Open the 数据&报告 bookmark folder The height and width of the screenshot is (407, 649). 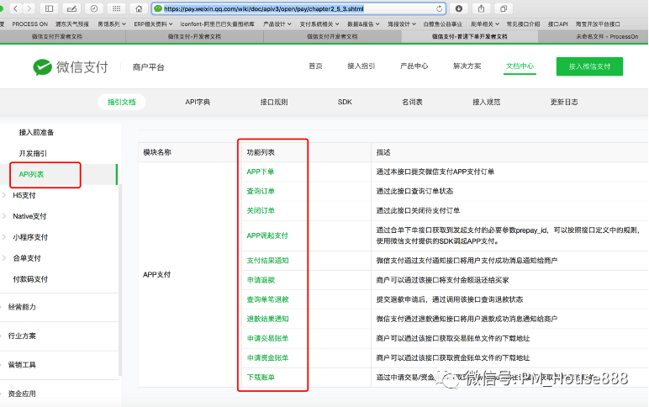coord(363,24)
